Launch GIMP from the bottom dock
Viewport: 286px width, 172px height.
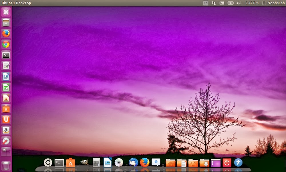click(x=84, y=163)
